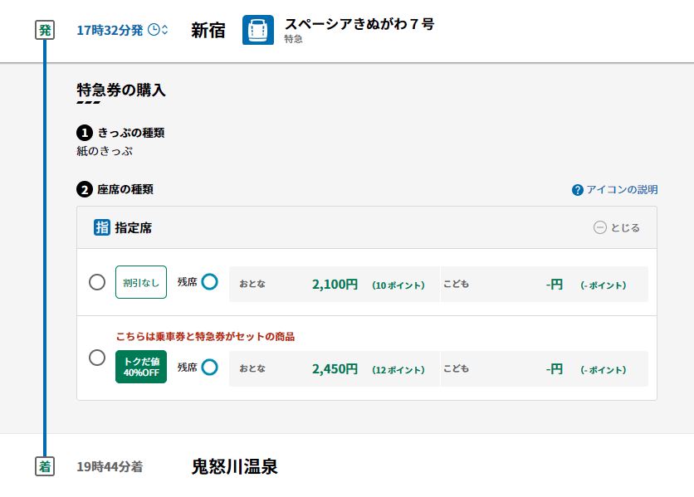
Task: Click the 鬼怒川温泉 station name
Action: point(234,466)
